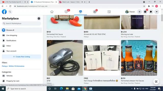The image size is (163, 91).
Task: Open File Explorer from taskbar
Action: click(x=67, y=89)
